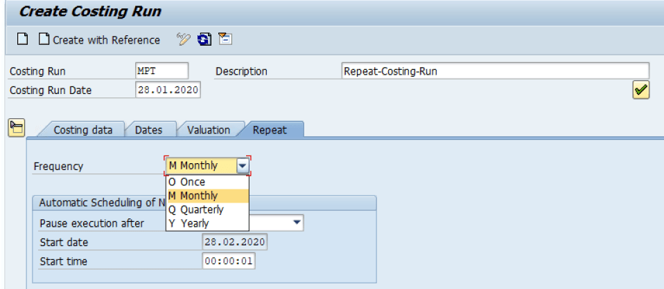Open the Costing data tab
Image resolution: width=664 pixels, height=289 pixels.
coord(82,130)
